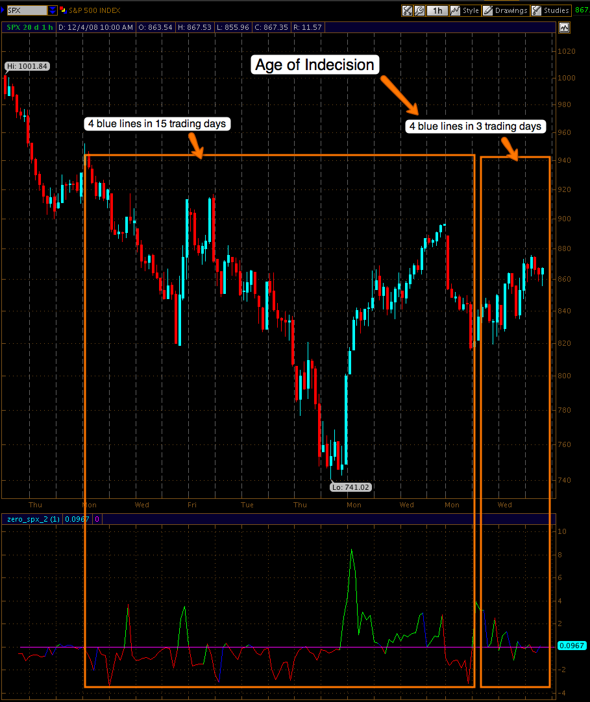Image resolution: width=590 pixels, height=702 pixels.
Task: Click the 'Hi: 1001.84' price bubble
Action: (x=27, y=66)
